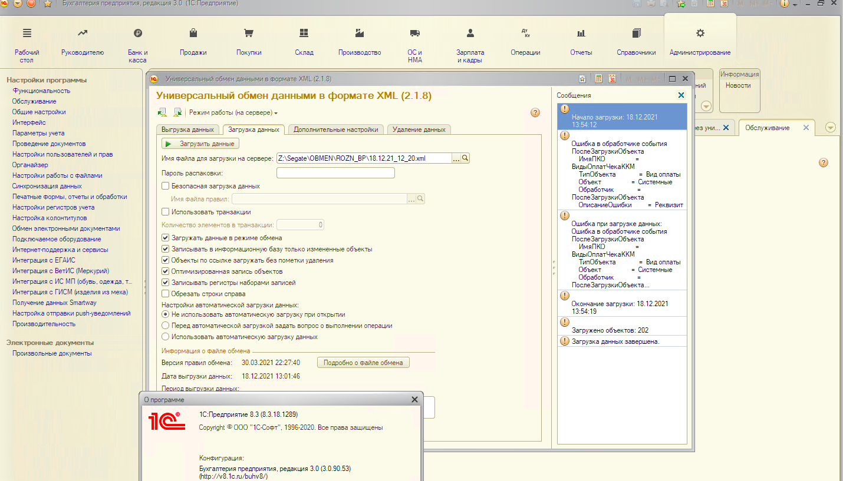Click the ellipsis file chooser button for import file
The image size is (843, 481).
(456, 158)
